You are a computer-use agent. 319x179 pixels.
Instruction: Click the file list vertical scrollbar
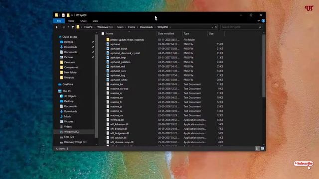[264, 66]
